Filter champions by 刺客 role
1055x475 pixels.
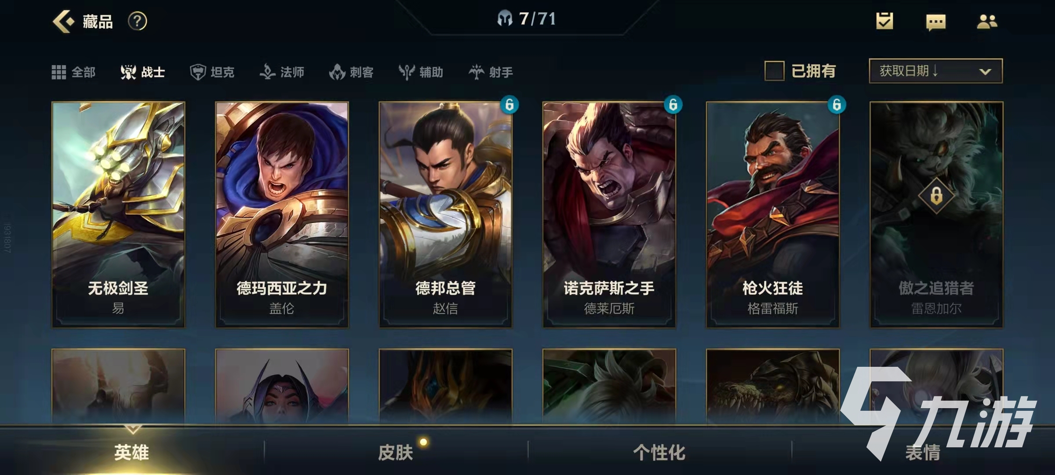(351, 72)
